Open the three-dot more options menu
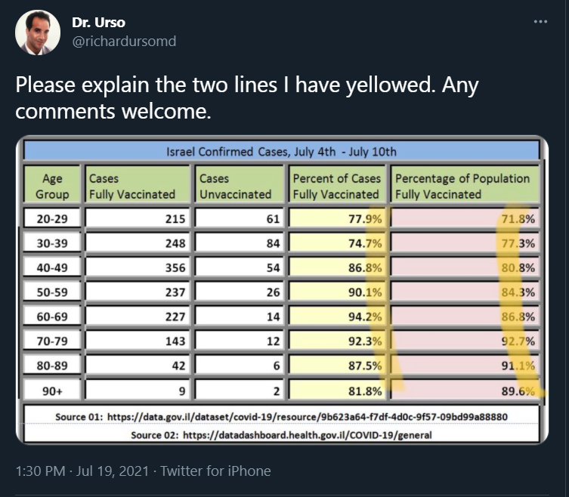The width and height of the screenshot is (569, 497). 540,22
